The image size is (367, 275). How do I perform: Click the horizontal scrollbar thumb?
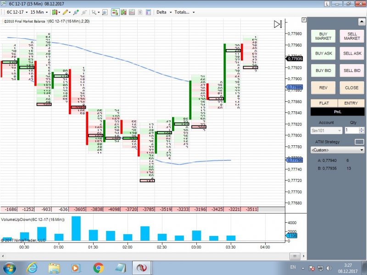pos(295,256)
